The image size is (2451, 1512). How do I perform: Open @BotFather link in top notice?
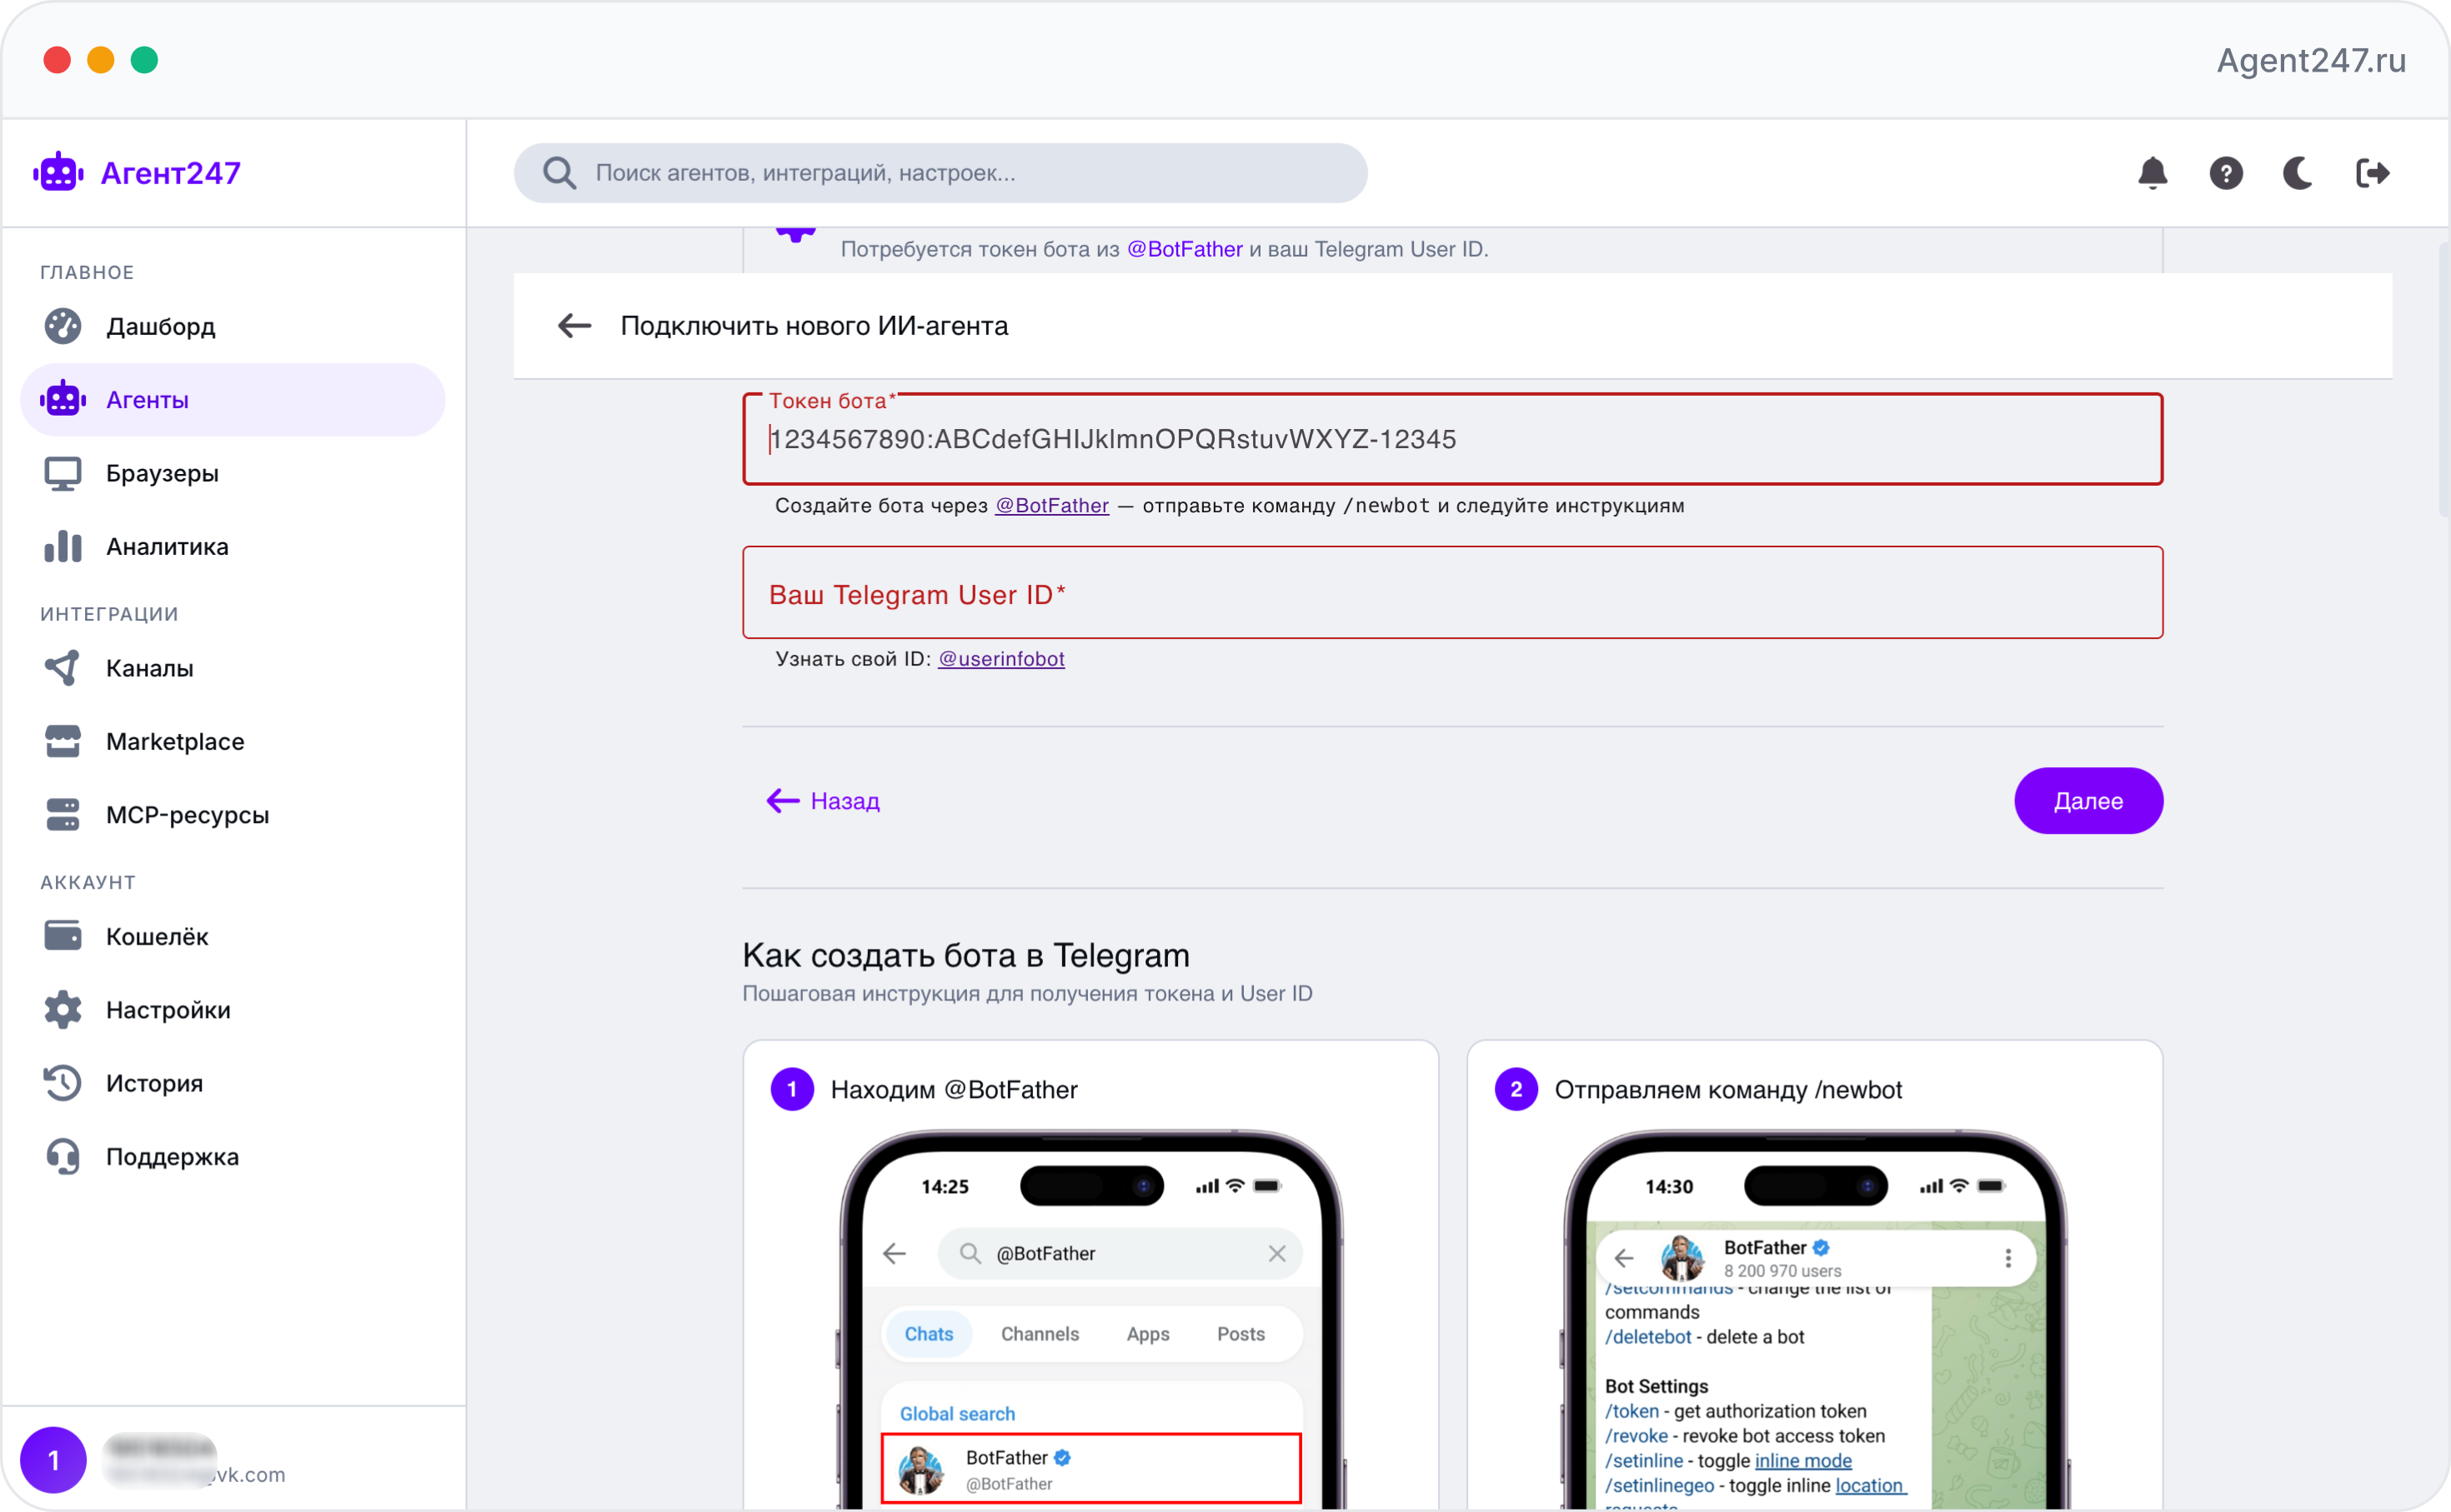tap(1185, 249)
